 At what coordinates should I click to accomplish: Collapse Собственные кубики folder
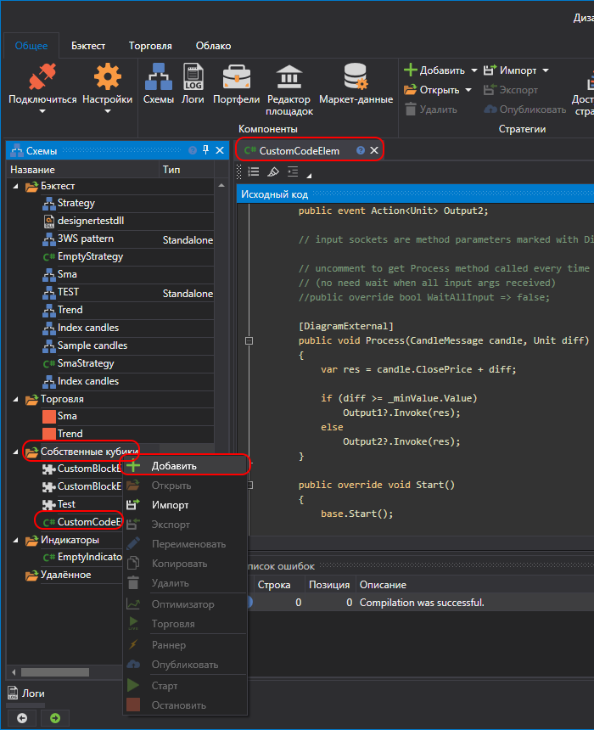point(15,452)
